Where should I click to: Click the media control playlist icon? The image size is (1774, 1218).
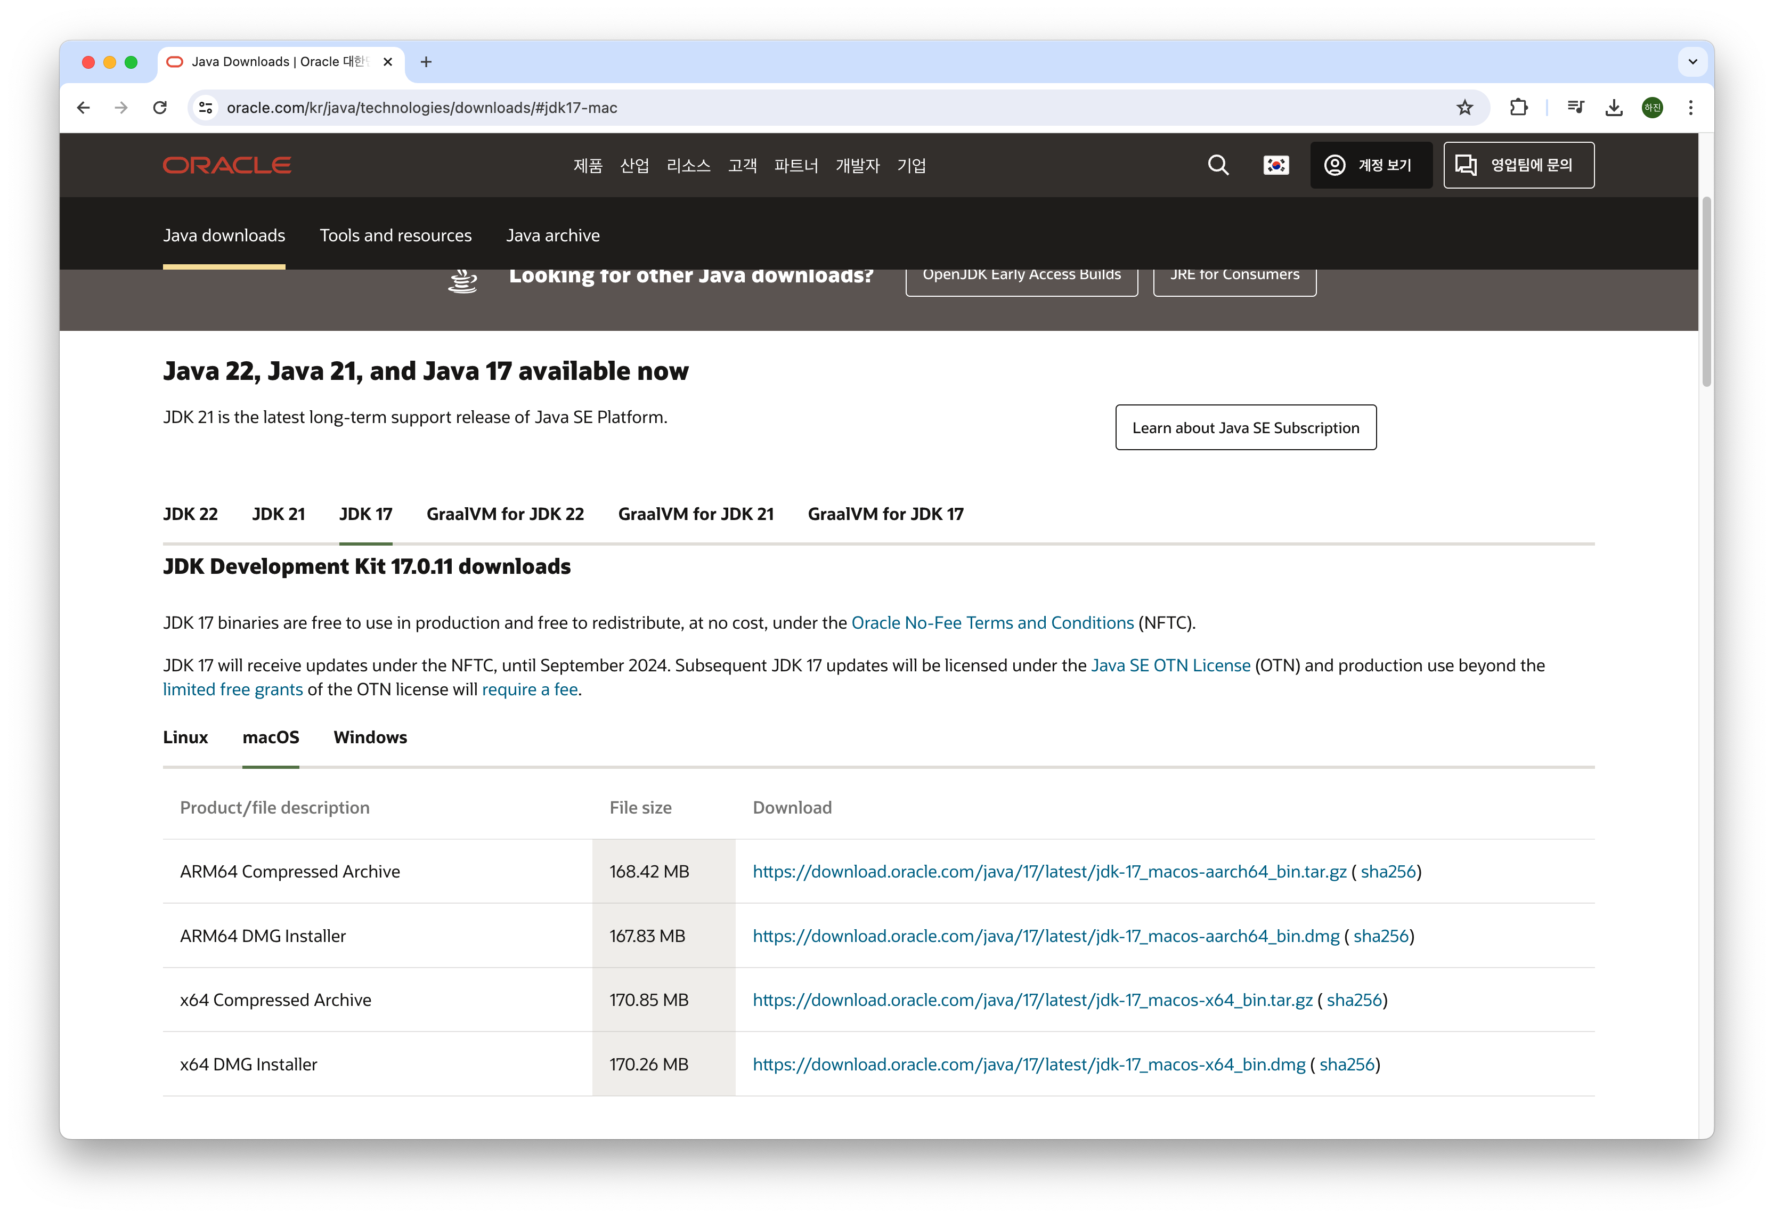[x=1575, y=108]
